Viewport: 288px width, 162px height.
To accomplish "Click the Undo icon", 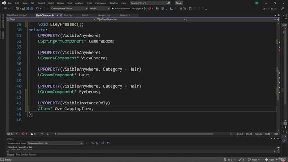I will pos(37,9).
